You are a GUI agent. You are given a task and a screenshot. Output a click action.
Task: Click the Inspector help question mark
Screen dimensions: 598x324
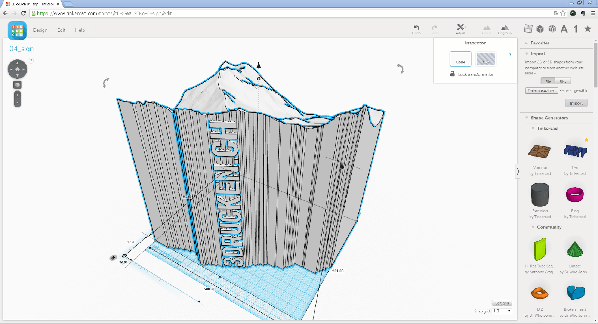click(x=510, y=55)
